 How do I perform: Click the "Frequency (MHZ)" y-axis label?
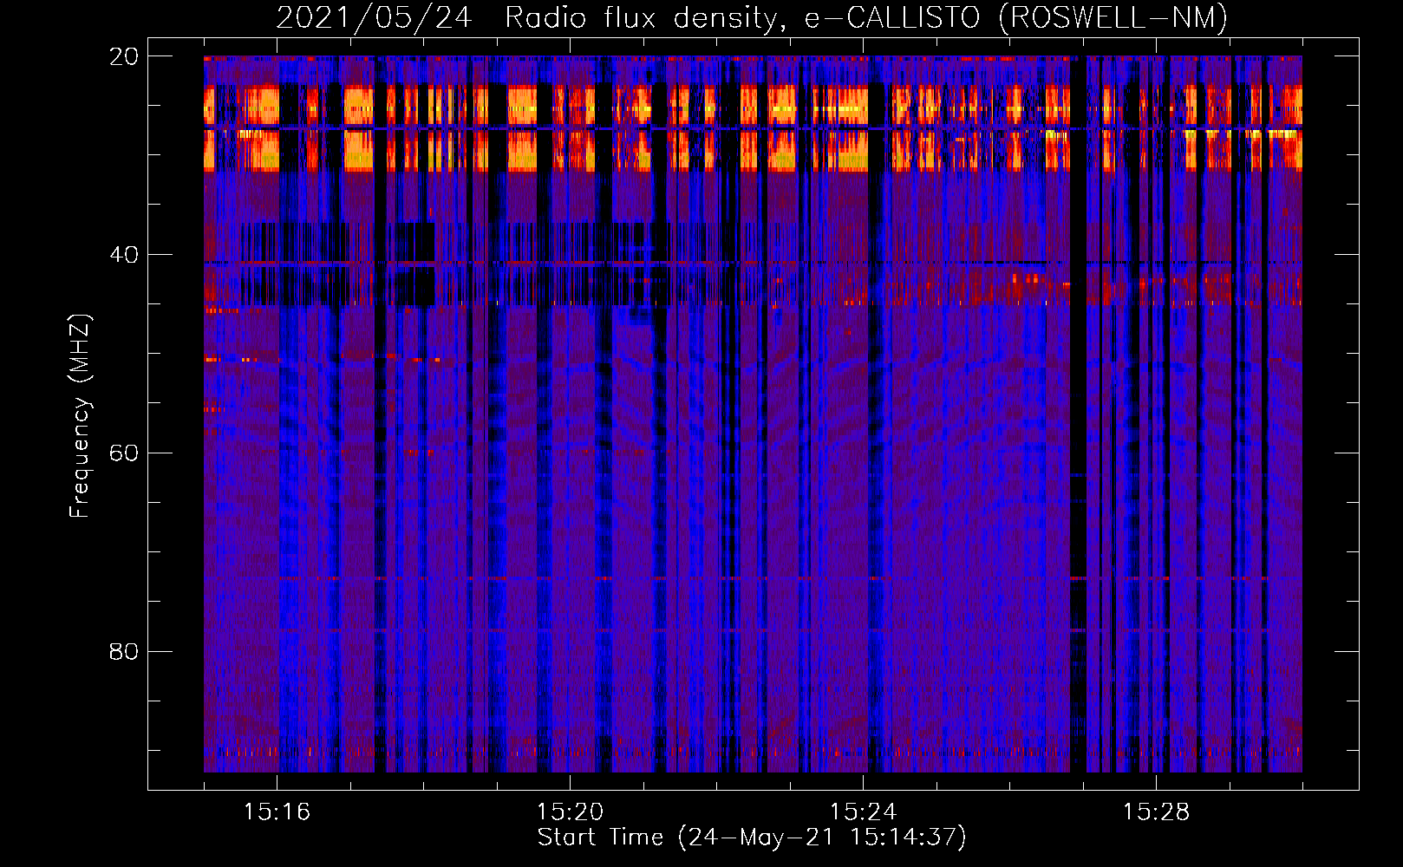click(80, 416)
